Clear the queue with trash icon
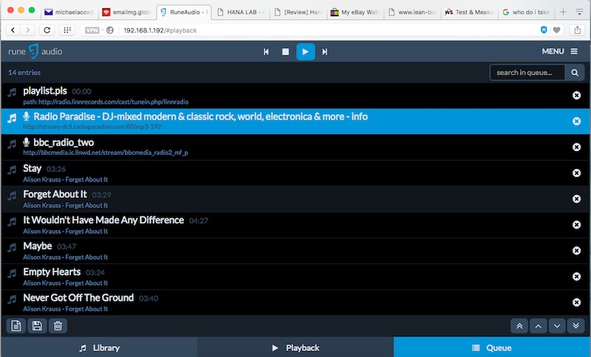This screenshot has height=357, width=591. coord(58,326)
